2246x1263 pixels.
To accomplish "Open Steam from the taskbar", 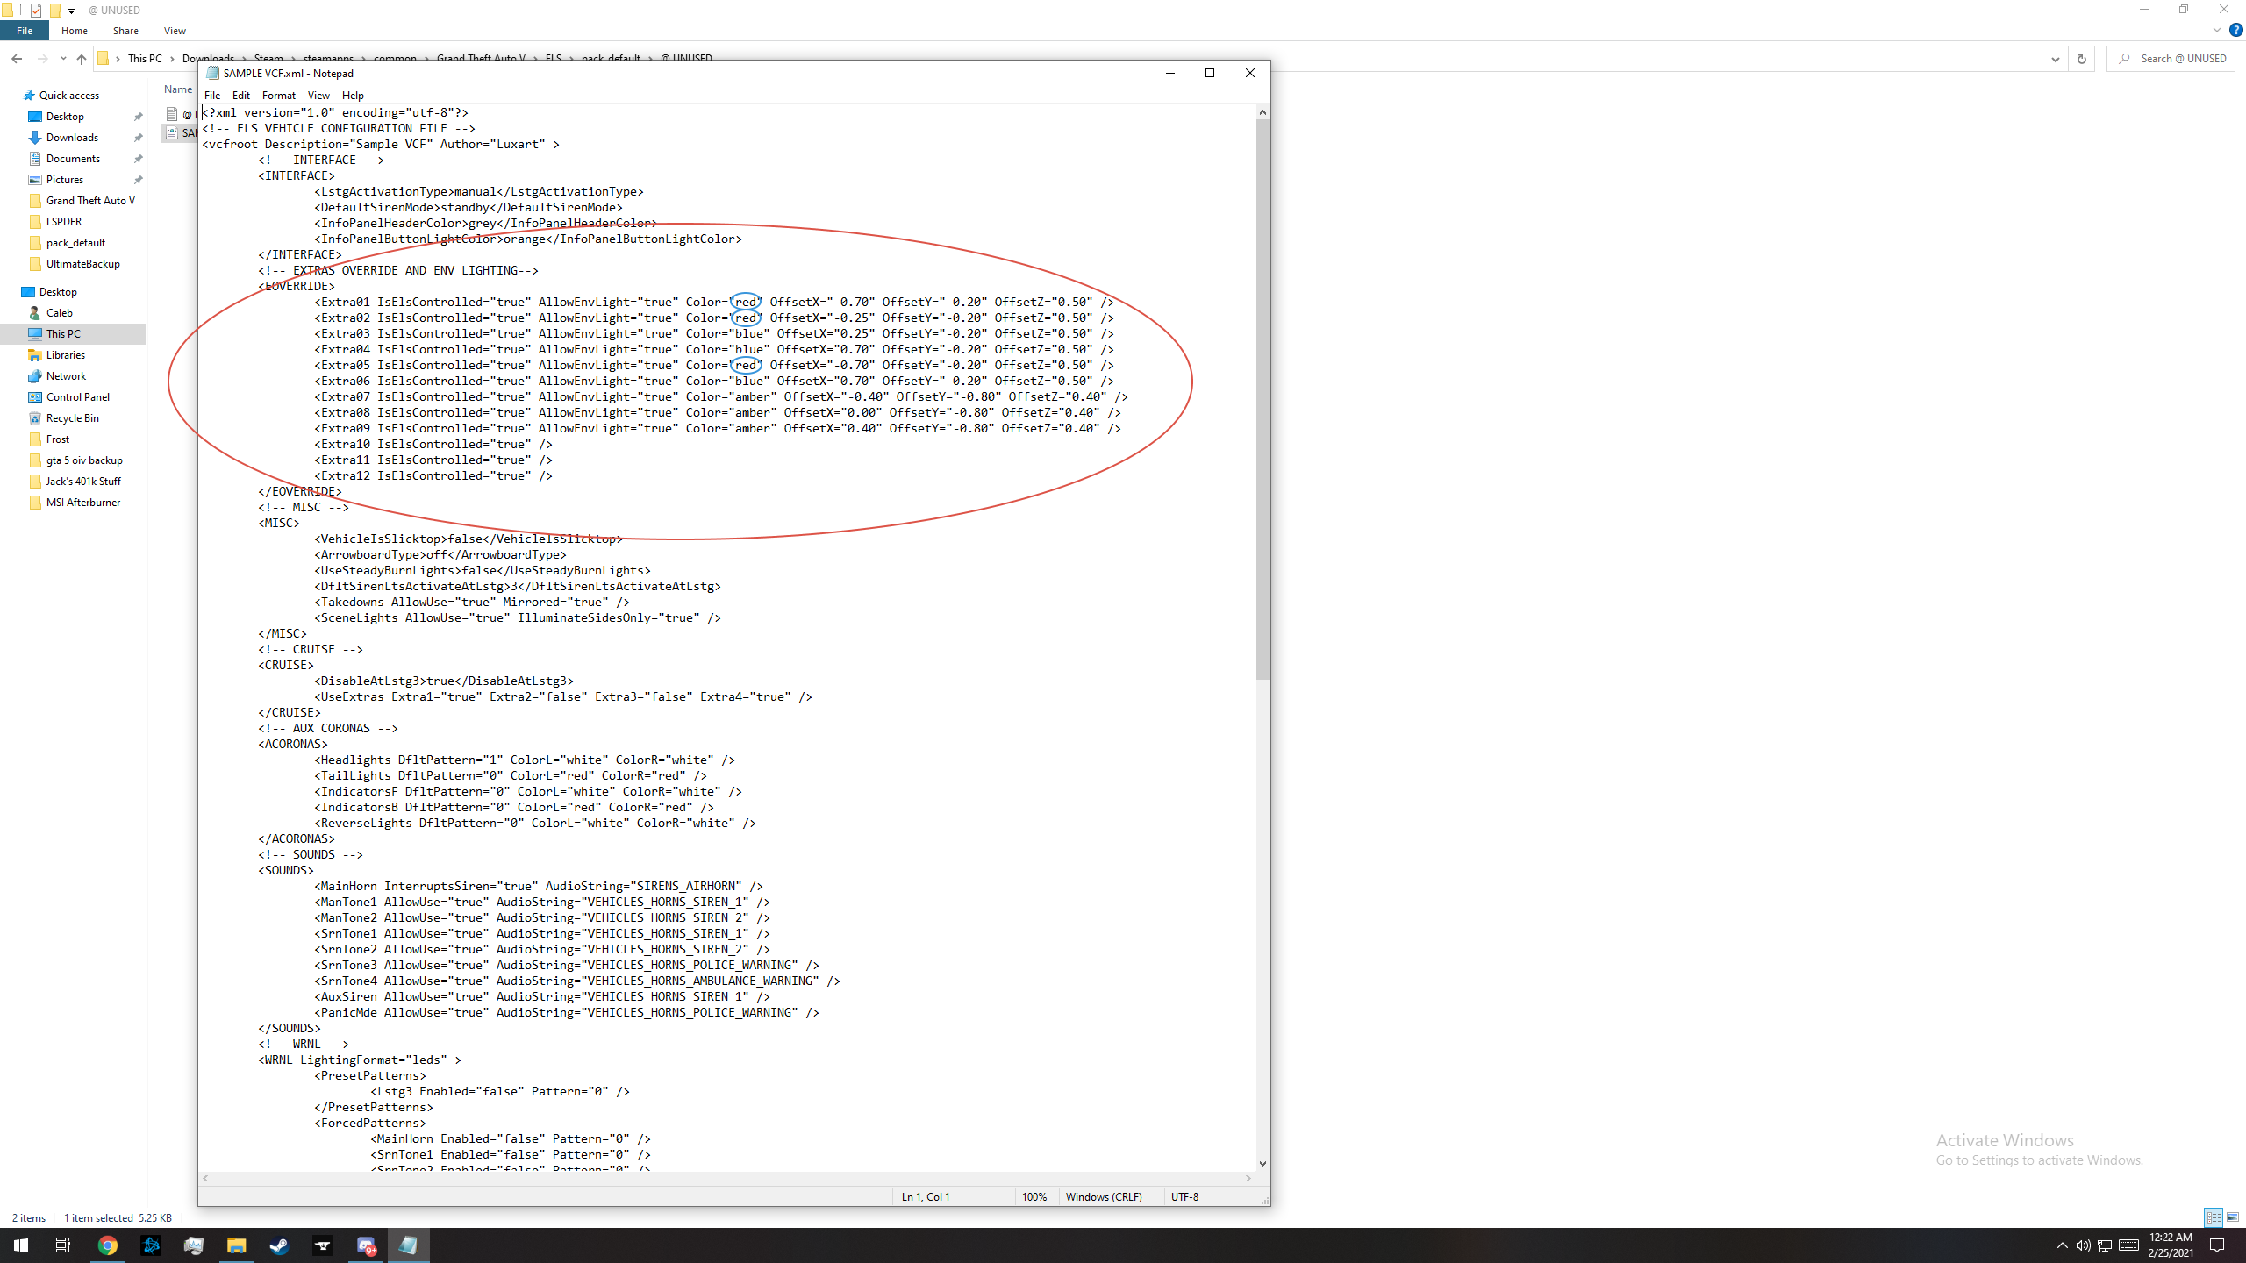I will pos(280,1245).
